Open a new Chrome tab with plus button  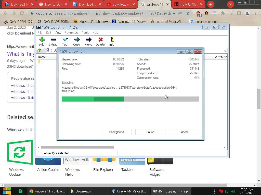211,5
